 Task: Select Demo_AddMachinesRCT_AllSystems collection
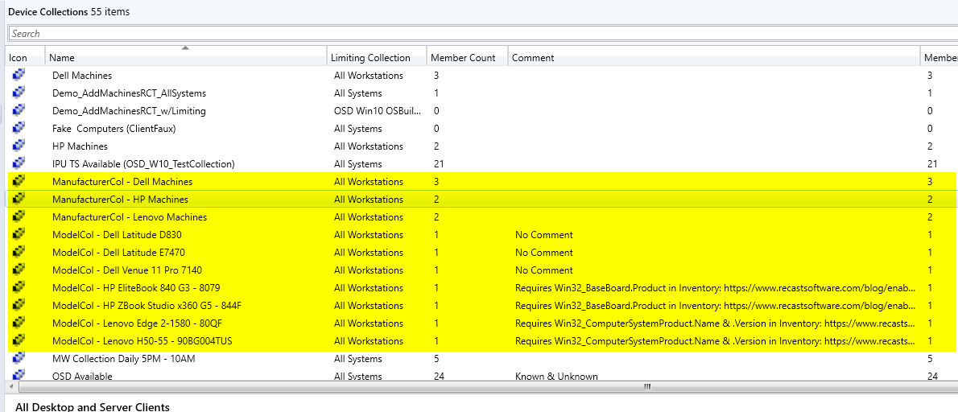click(129, 93)
